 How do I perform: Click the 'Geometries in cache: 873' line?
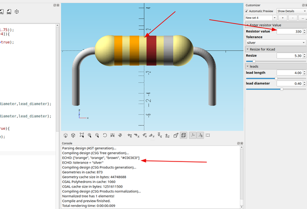pos(82,172)
